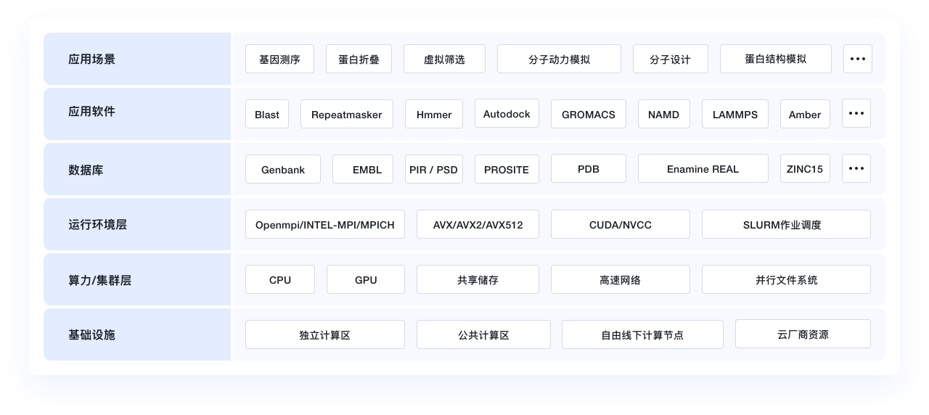The width and height of the screenshot is (929, 415).
Task: Select the 共享储存 box
Action: tap(478, 279)
